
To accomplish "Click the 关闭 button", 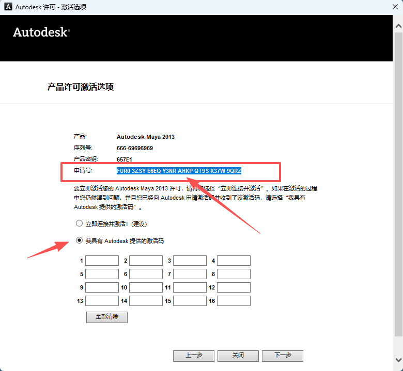I will pyautogui.click(x=238, y=356).
